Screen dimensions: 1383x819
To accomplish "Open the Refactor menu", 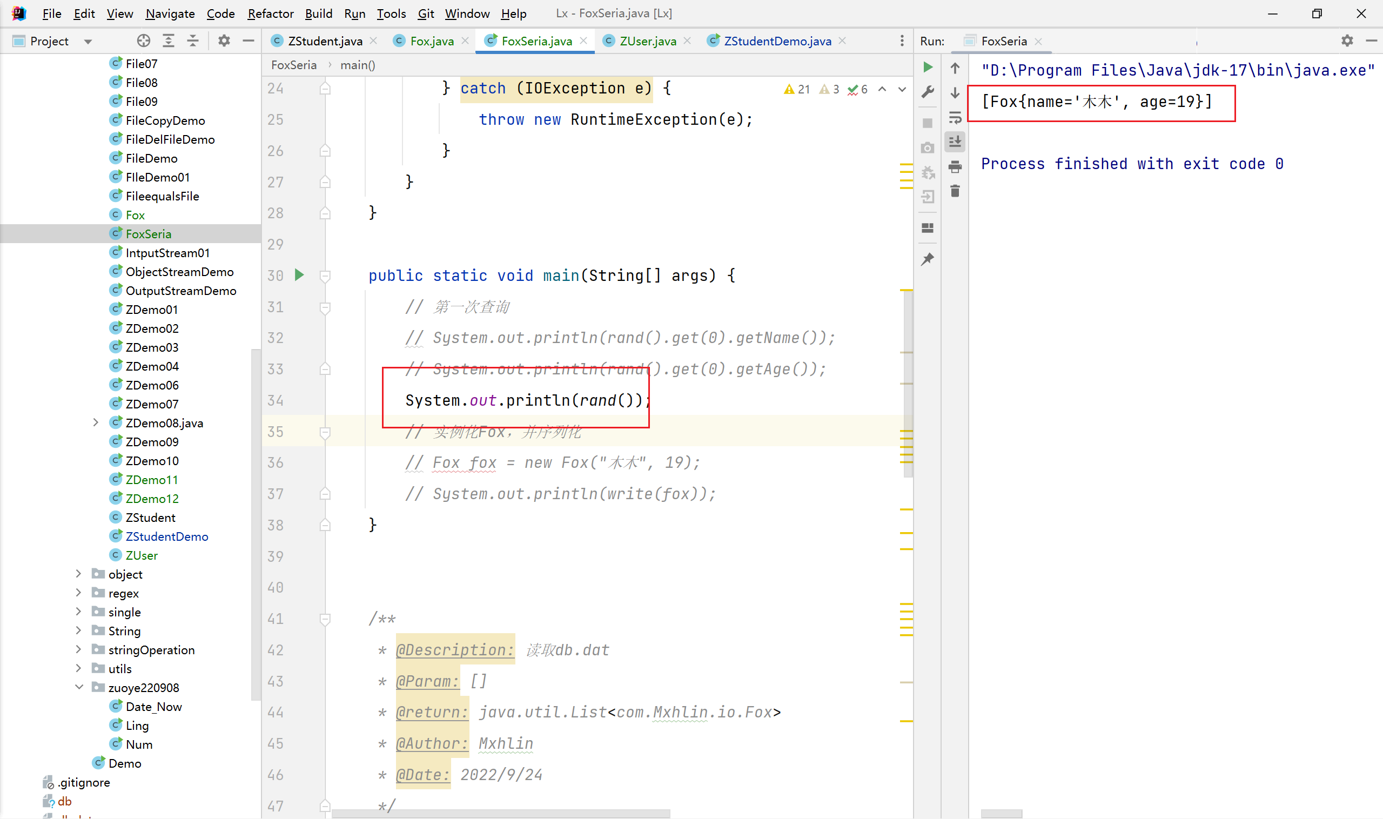I will pos(270,14).
